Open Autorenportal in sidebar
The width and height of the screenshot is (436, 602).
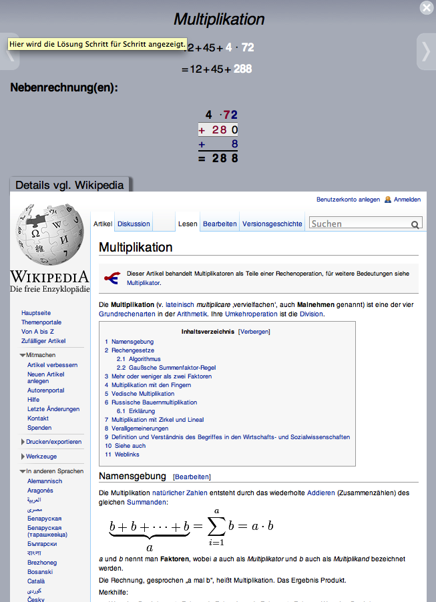coord(45,390)
